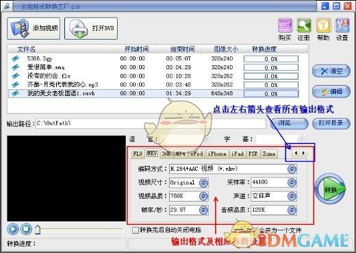Click the 添加视频 add video button
The height and width of the screenshot is (253, 356).
[34, 29]
